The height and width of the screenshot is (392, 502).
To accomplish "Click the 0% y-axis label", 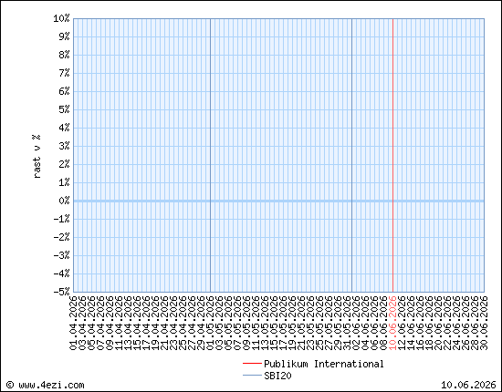I will point(64,201).
